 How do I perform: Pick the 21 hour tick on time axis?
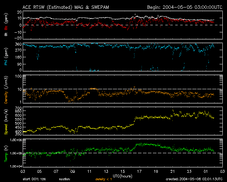(x=173, y=171)
